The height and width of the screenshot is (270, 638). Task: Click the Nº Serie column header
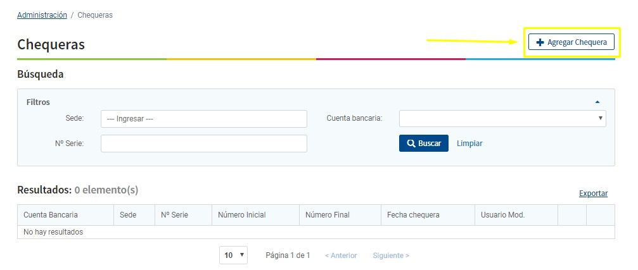tap(174, 215)
